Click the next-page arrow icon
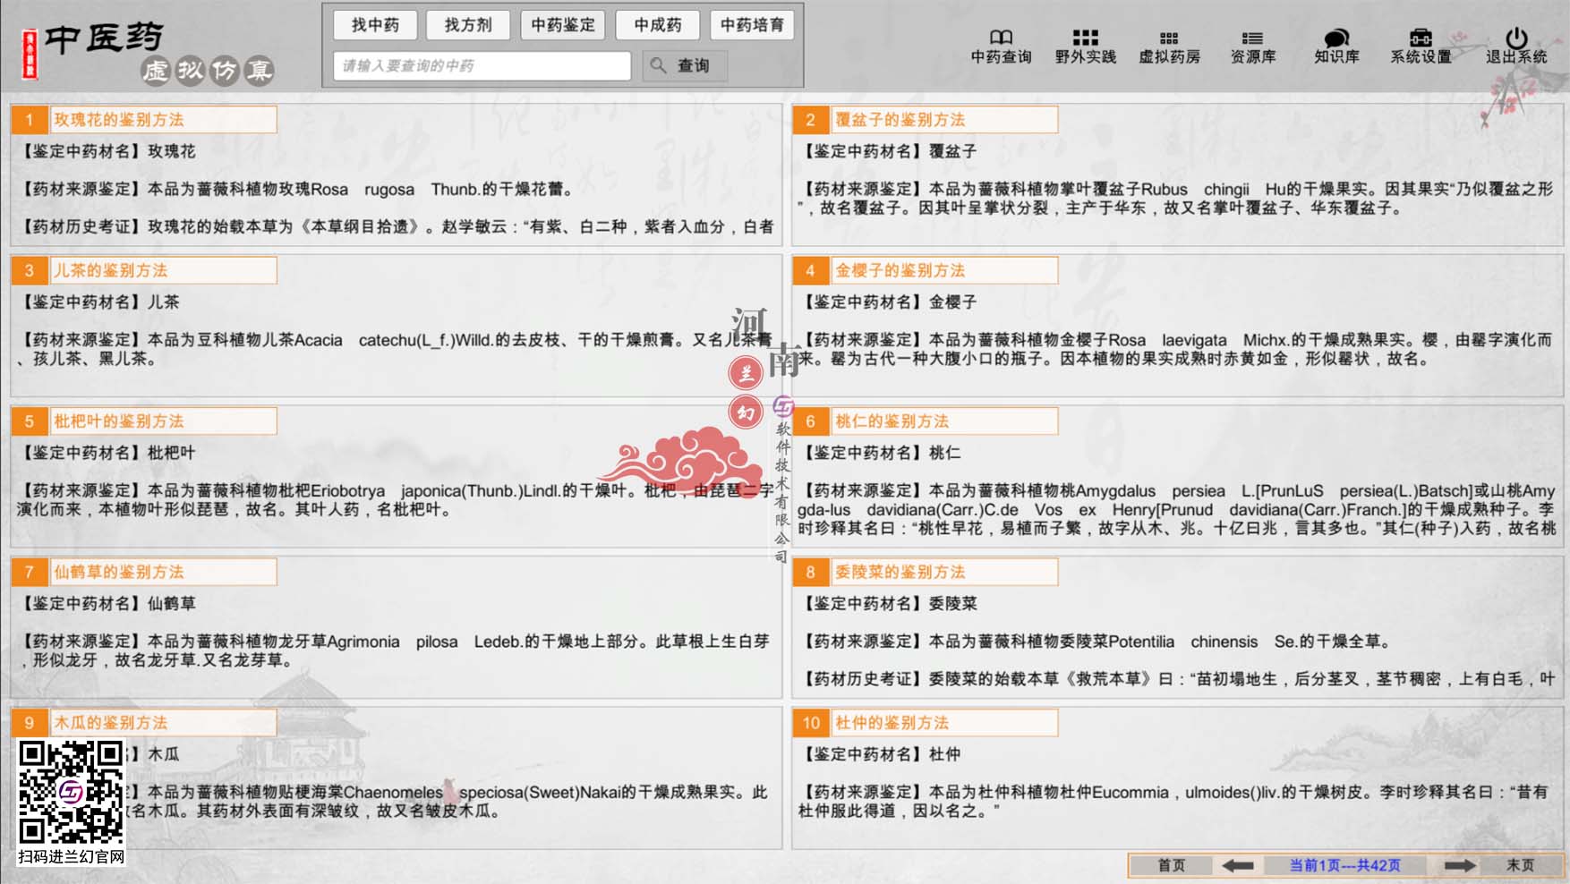The image size is (1570, 884). click(x=1459, y=865)
